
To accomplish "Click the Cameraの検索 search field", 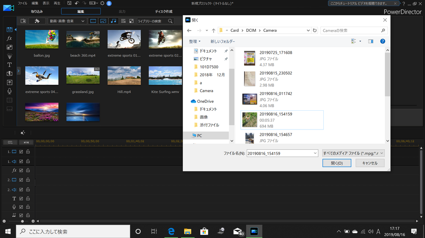I will tap(354, 31).
